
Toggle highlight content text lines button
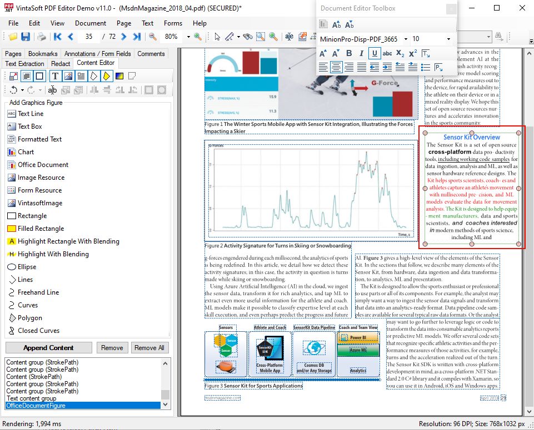click(27, 76)
